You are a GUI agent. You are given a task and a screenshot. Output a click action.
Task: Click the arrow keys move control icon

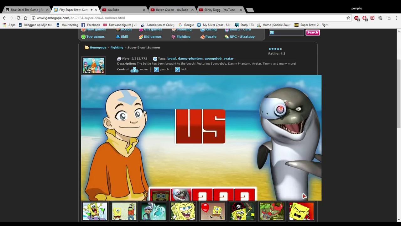coord(134,69)
